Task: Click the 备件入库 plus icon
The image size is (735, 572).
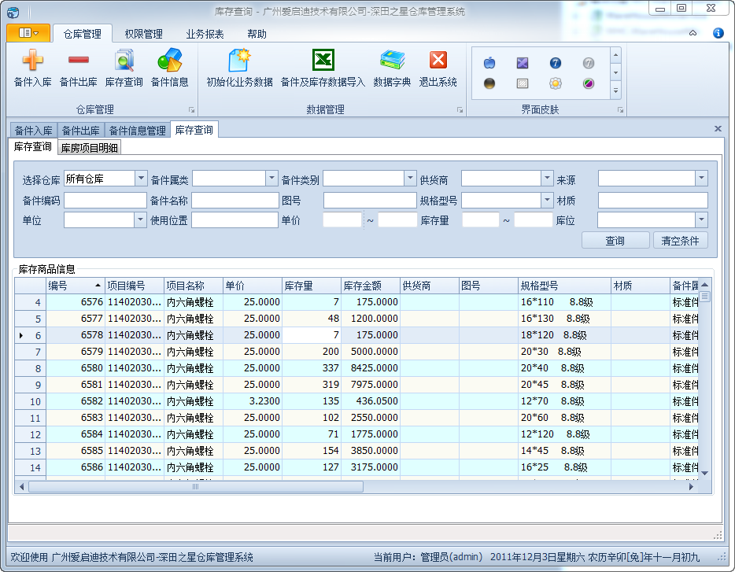Action: click(x=32, y=60)
